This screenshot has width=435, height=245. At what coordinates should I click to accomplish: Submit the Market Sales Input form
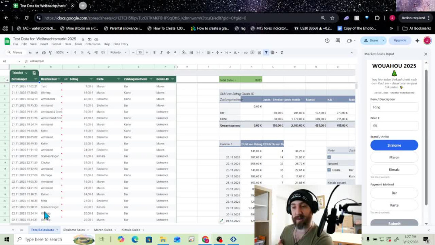(x=394, y=223)
